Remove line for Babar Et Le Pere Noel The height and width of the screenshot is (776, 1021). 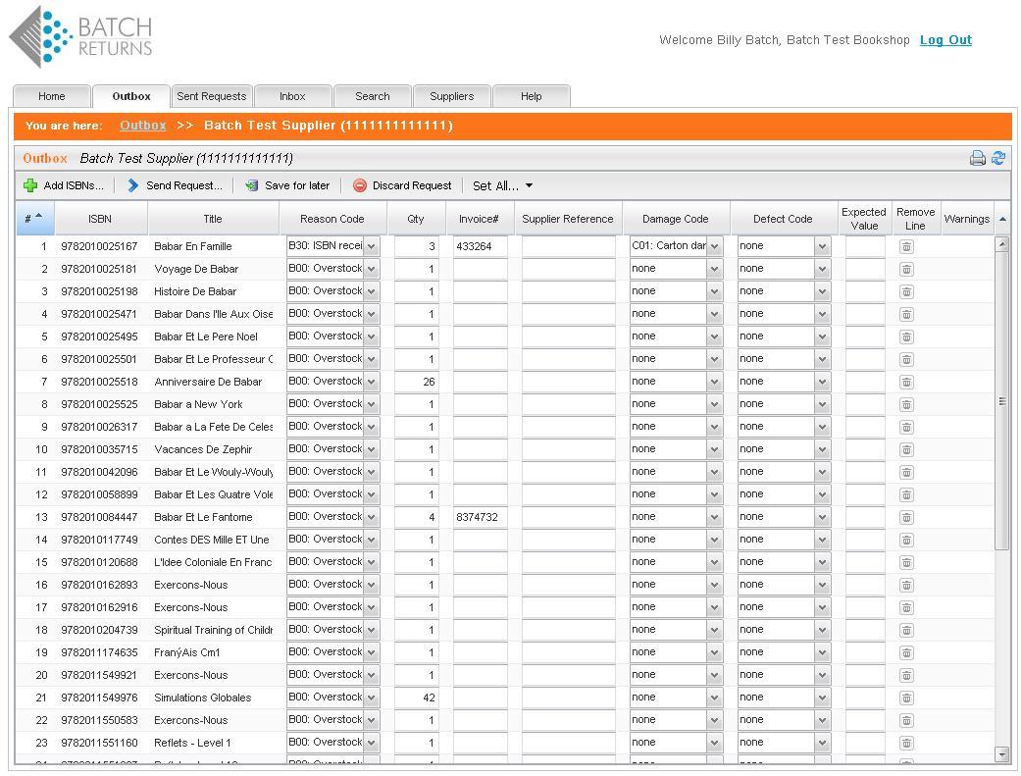906,336
